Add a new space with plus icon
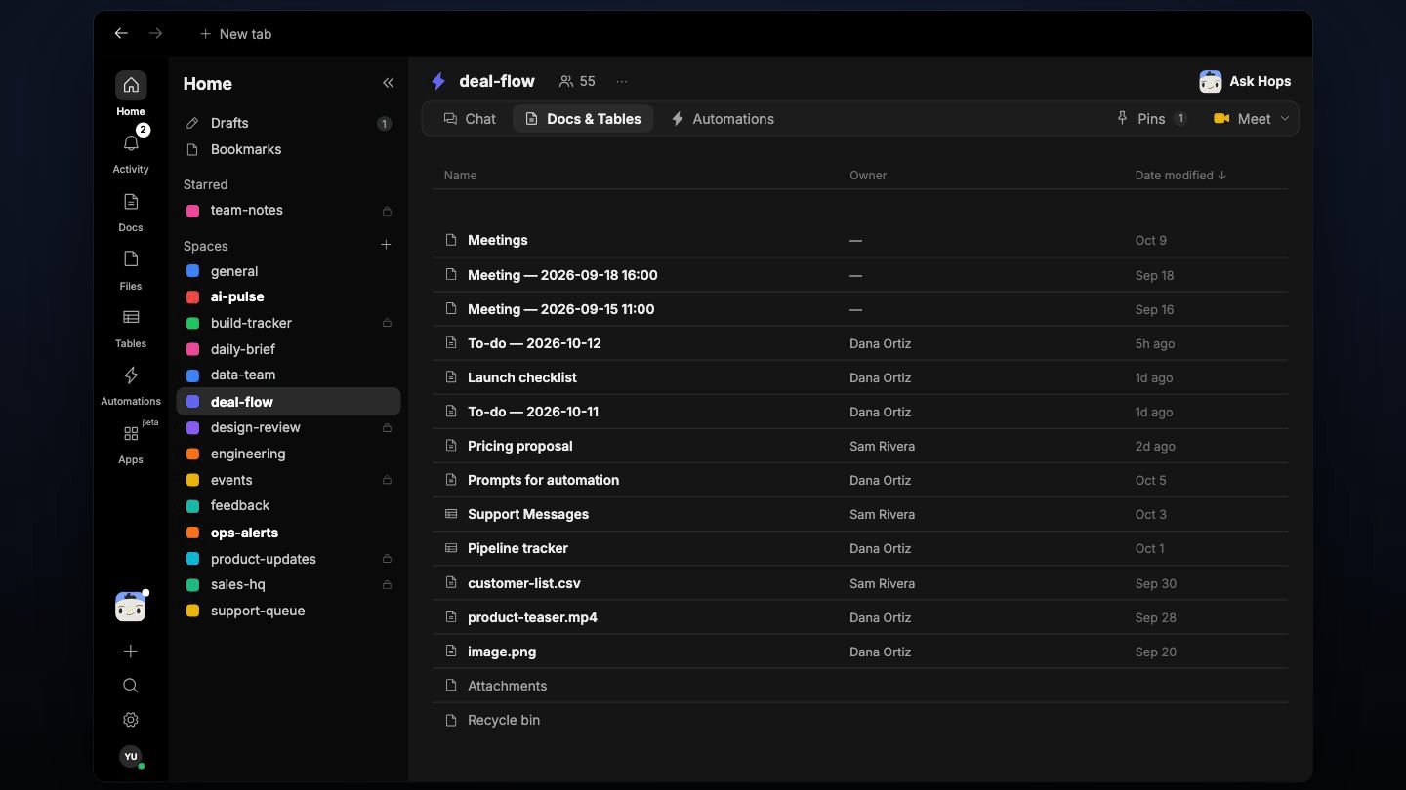This screenshot has height=790, width=1406. point(386,245)
